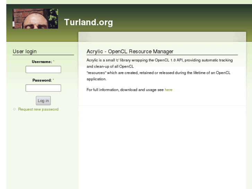Click the Password label
Screen dimensions: 252x189
point(42,80)
